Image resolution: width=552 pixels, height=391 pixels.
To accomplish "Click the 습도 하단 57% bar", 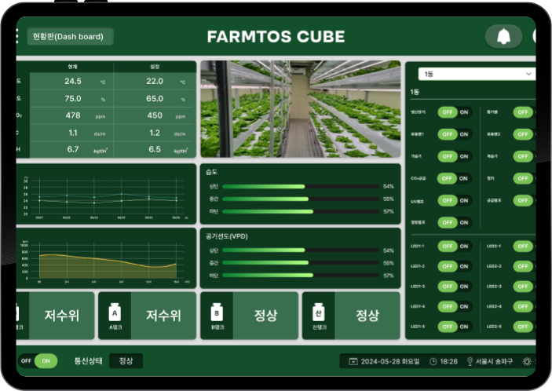I will tap(301, 211).
